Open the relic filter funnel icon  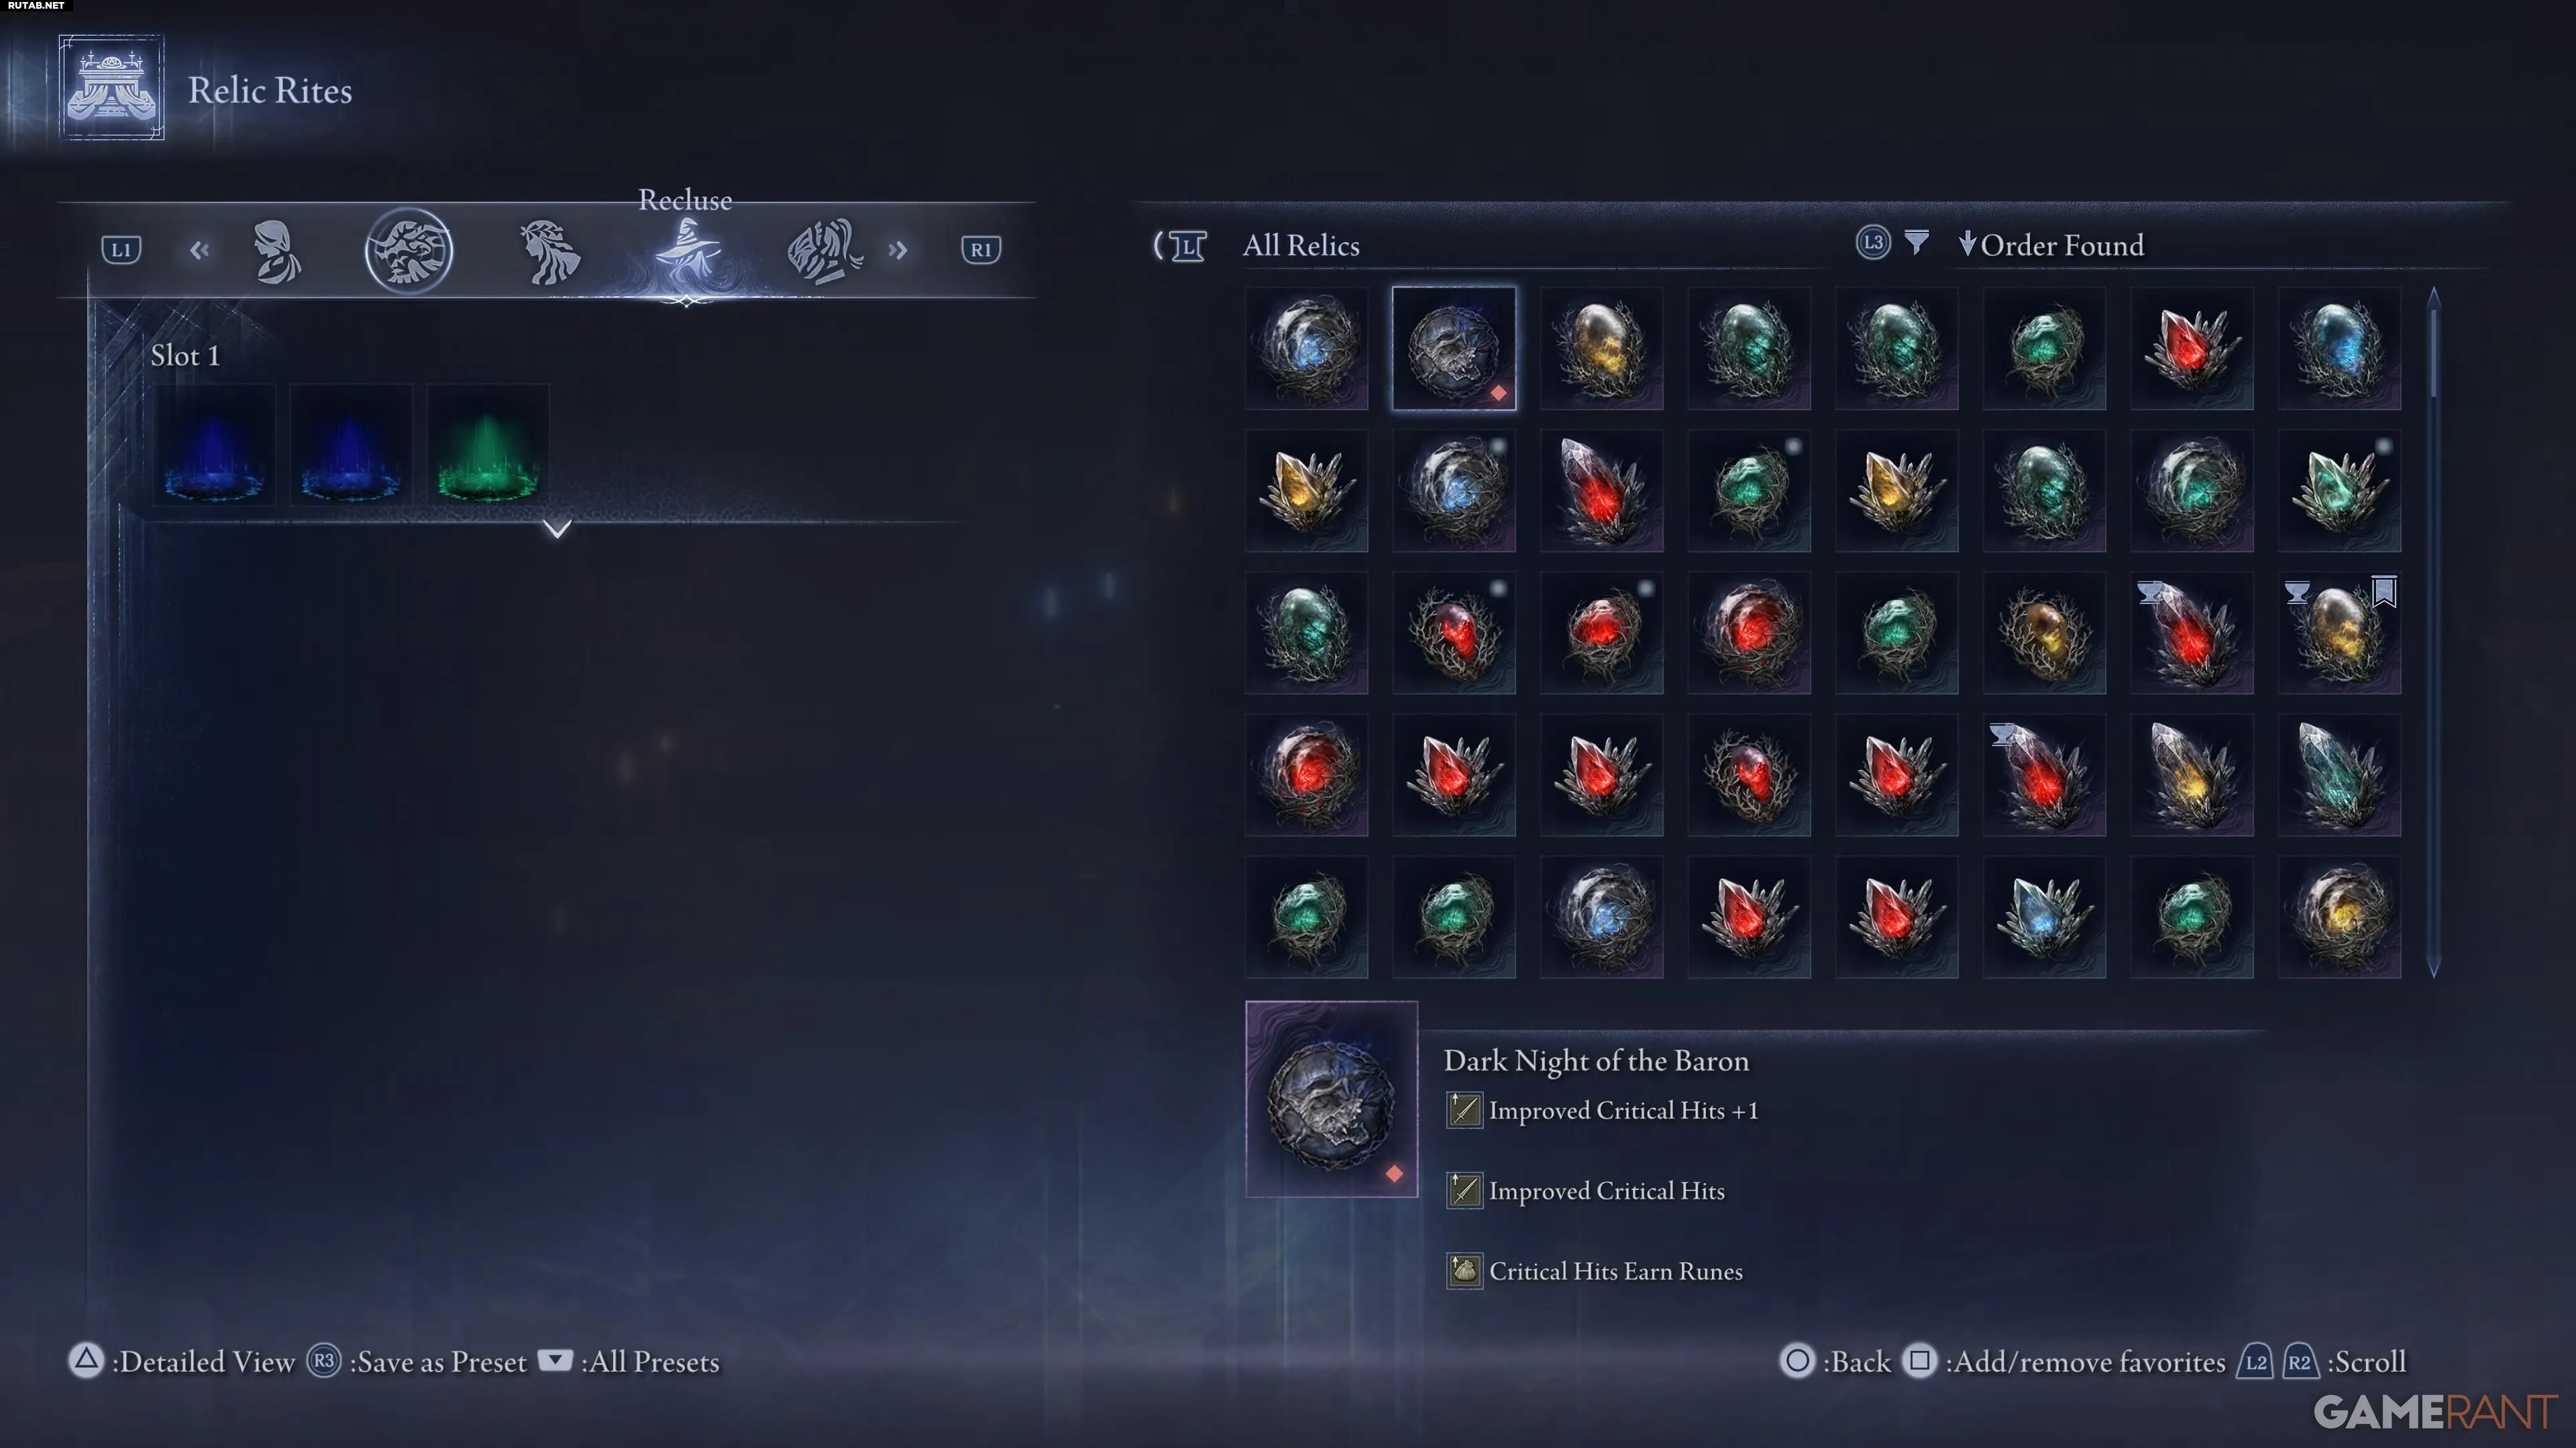tap(1916, 243)
